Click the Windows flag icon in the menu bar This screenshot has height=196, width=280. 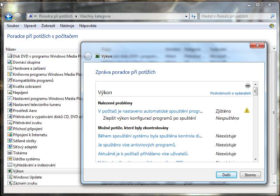(x=272, y=26)
